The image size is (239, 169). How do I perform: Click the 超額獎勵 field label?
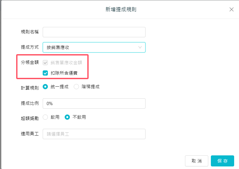29,118
